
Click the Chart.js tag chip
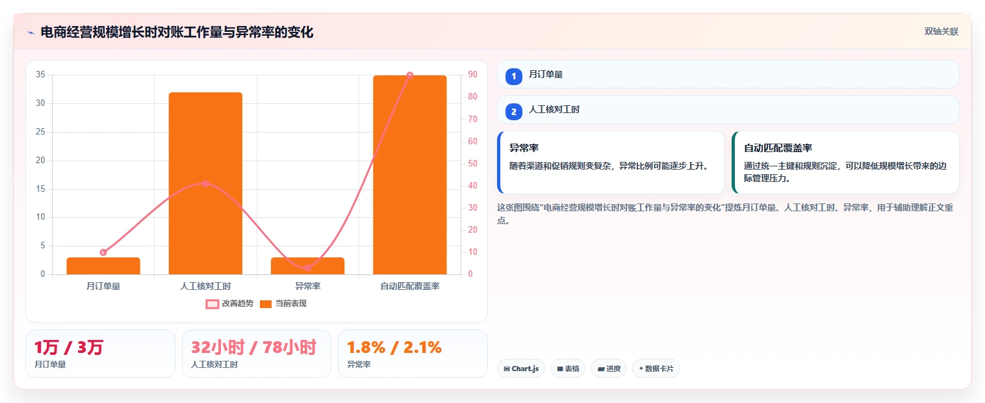point(521,369)
